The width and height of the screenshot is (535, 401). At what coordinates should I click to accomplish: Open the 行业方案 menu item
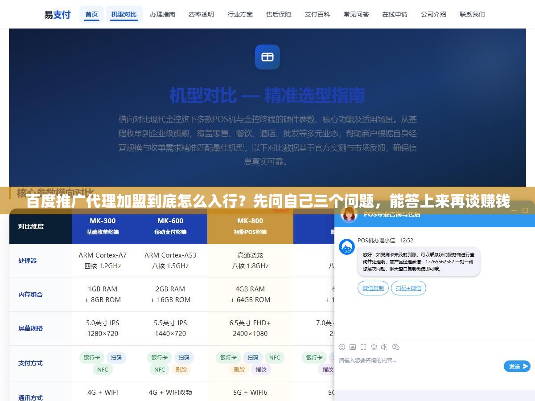[x=240, y=14]
